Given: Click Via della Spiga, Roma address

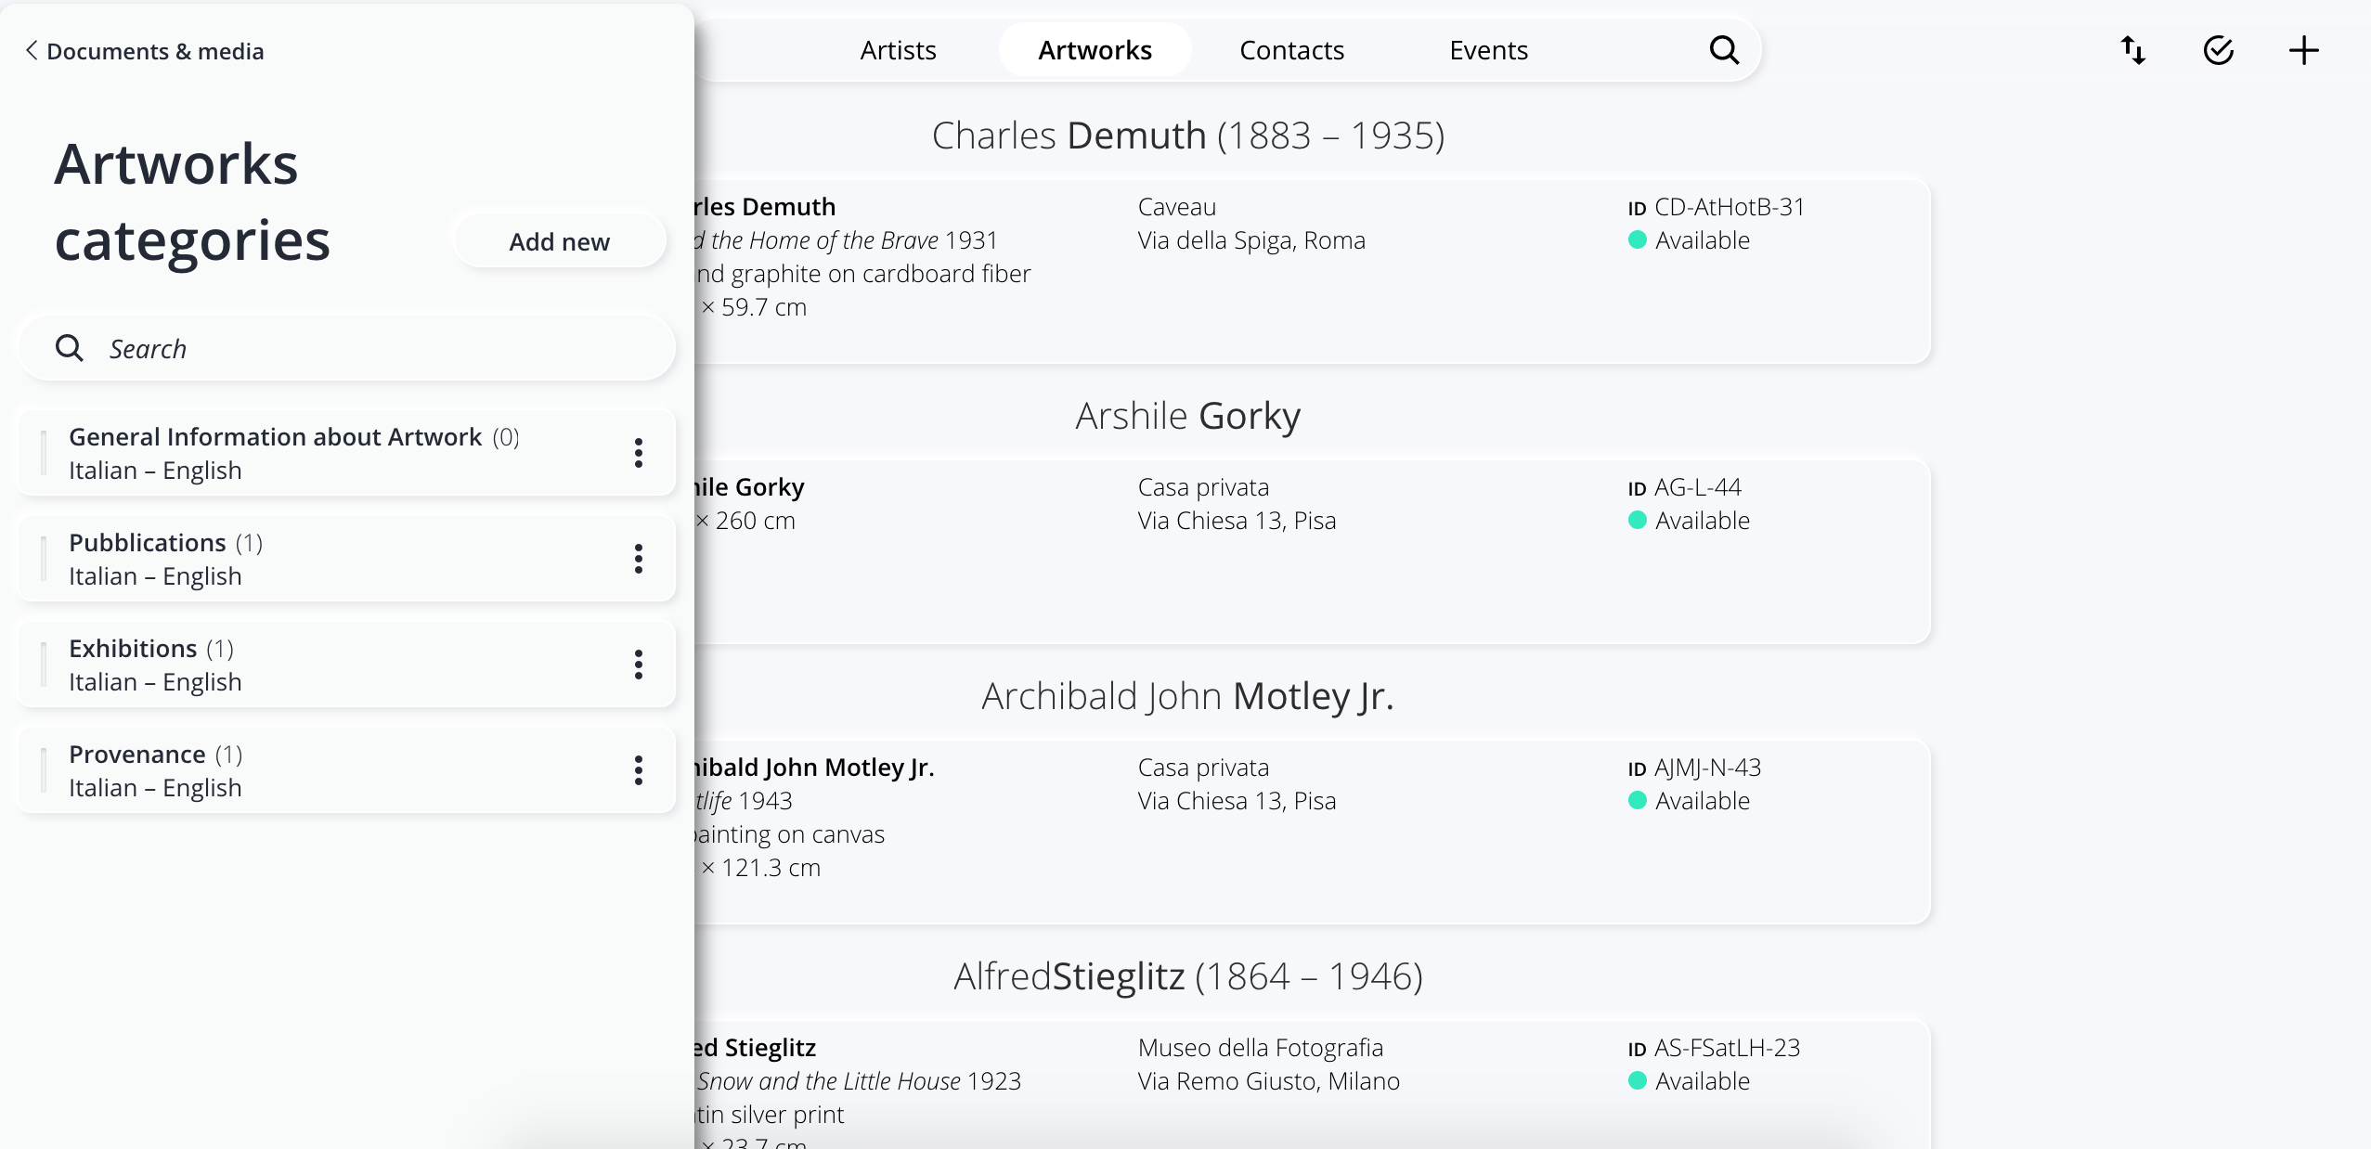Looking at the screenshot, I should (x=1251, y=240).
